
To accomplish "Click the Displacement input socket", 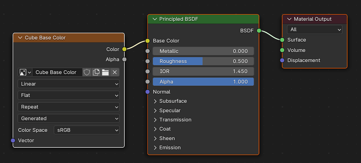I will coord(282,60).
